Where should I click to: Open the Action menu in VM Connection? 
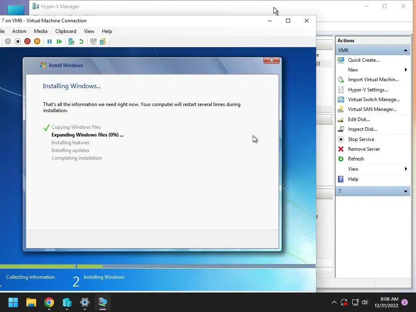pos(19,31)
